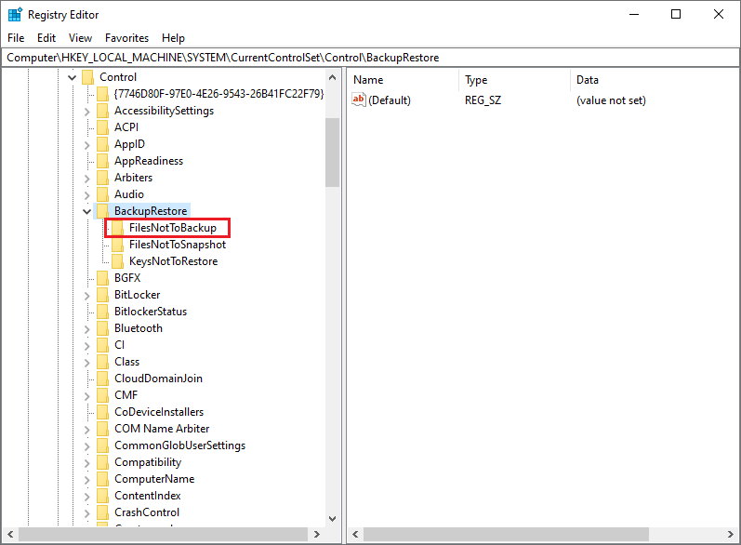Click the REG_SZ type cell
The image size is (741, 545).
point(483,100)
